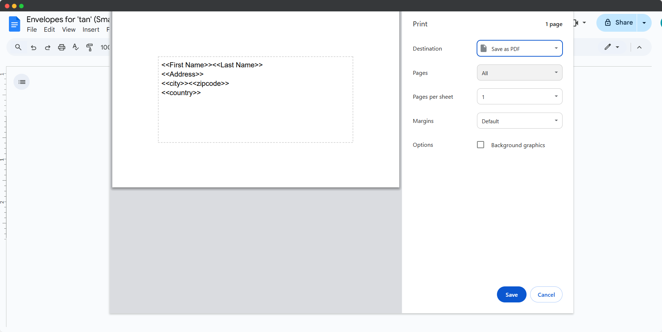The image size is (662, 332).
Task: Open the video call options arrow
Action: [x=584, y=22]
